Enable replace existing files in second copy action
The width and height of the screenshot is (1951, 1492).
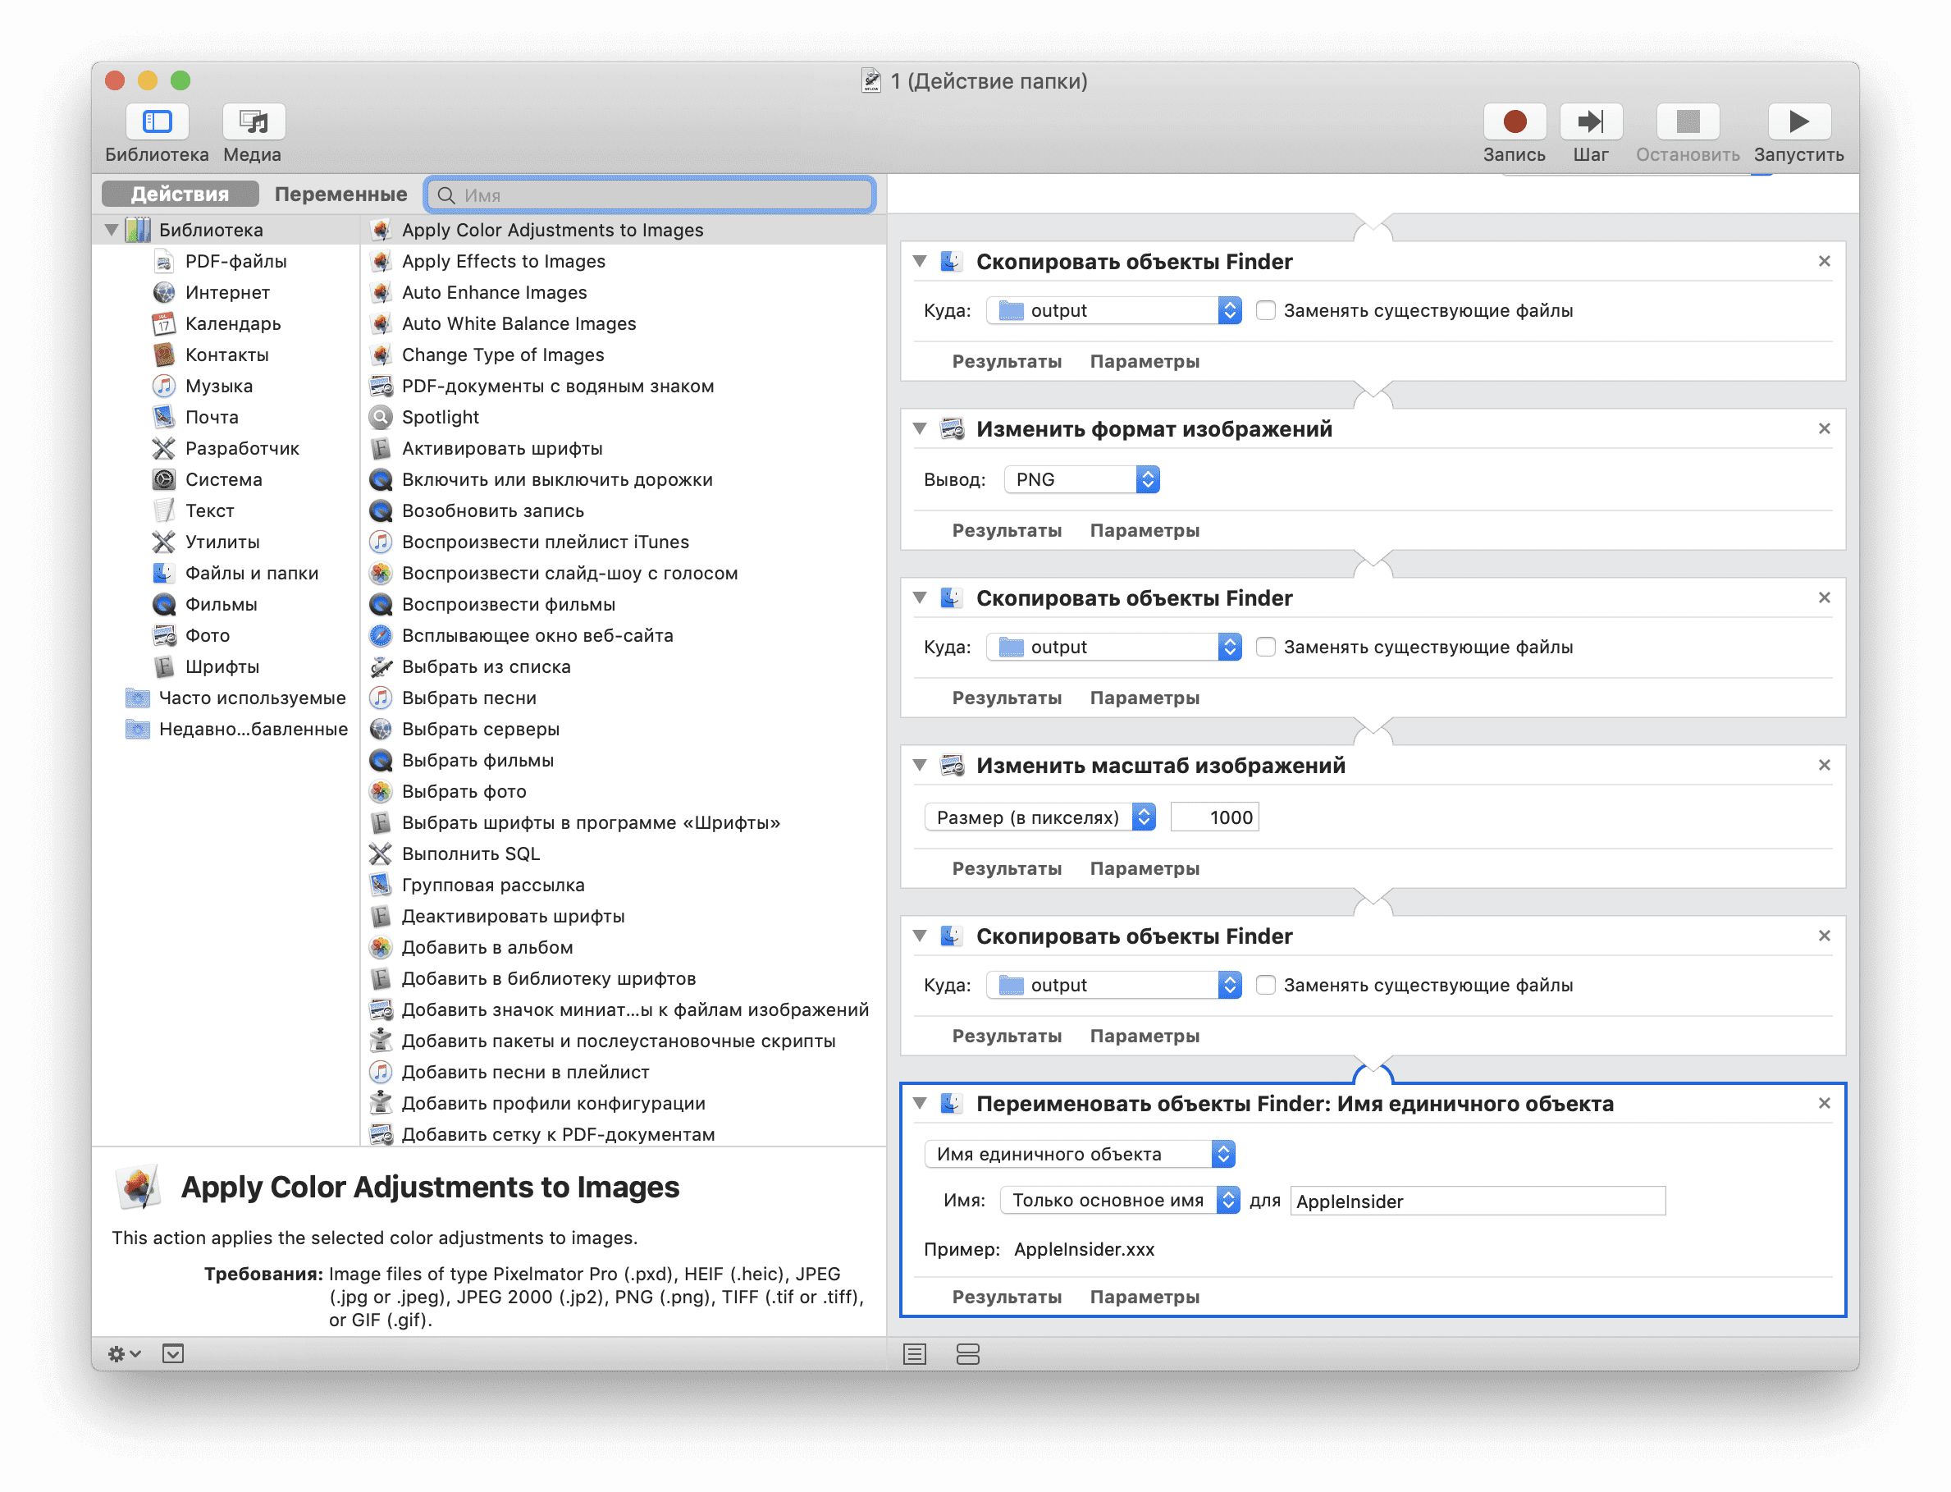click(x=1266, y=647)
